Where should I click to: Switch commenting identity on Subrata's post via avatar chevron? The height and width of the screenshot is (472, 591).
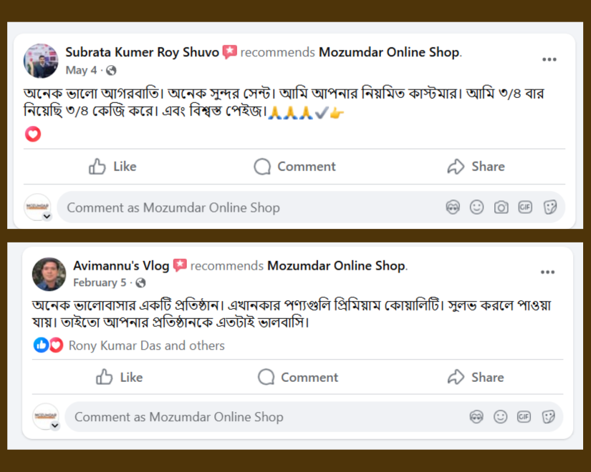tap(47, 216)
